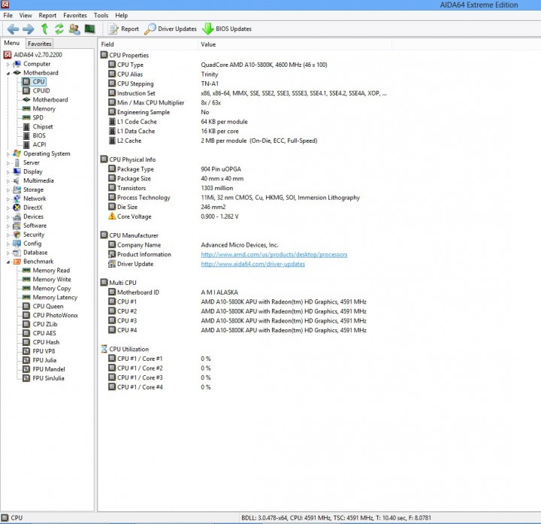Expand the Network tree node

8,198
